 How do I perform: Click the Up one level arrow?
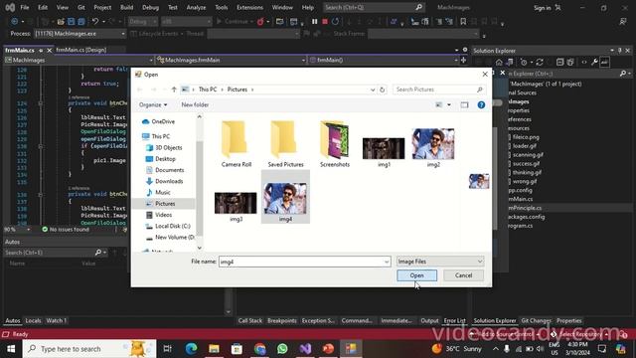click(x=174, y=89)
